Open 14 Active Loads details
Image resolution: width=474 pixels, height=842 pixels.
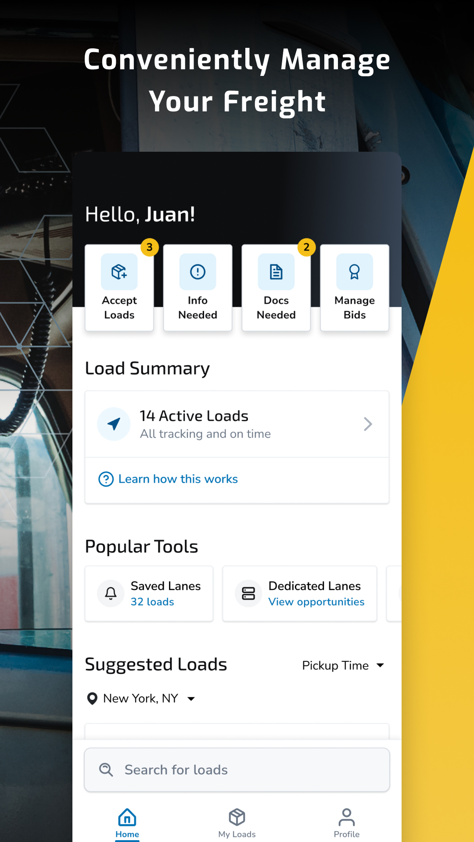pos(237,424)
